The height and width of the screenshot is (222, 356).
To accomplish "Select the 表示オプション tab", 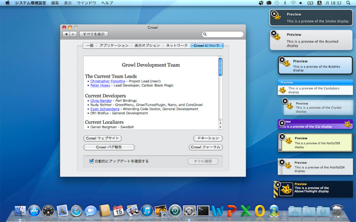I will pyautogui.click(x=147, y=45).
